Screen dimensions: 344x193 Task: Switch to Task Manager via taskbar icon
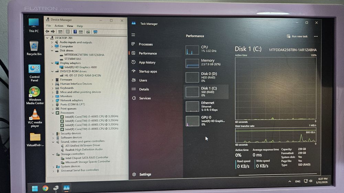(66, 188)
